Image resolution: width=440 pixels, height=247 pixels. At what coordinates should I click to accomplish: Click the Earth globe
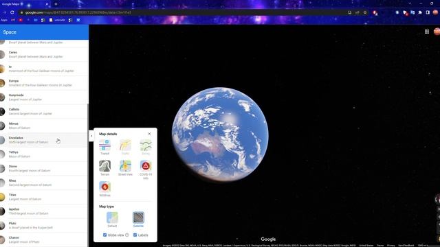(x=220, y=134)
